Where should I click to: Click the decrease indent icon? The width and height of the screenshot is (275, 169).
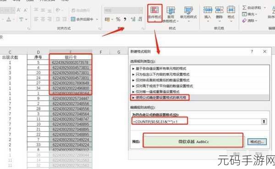58,19
